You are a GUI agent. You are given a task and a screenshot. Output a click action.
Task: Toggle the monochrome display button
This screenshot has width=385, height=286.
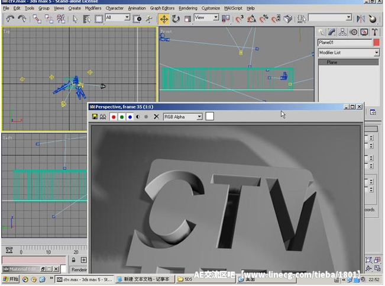146,117
